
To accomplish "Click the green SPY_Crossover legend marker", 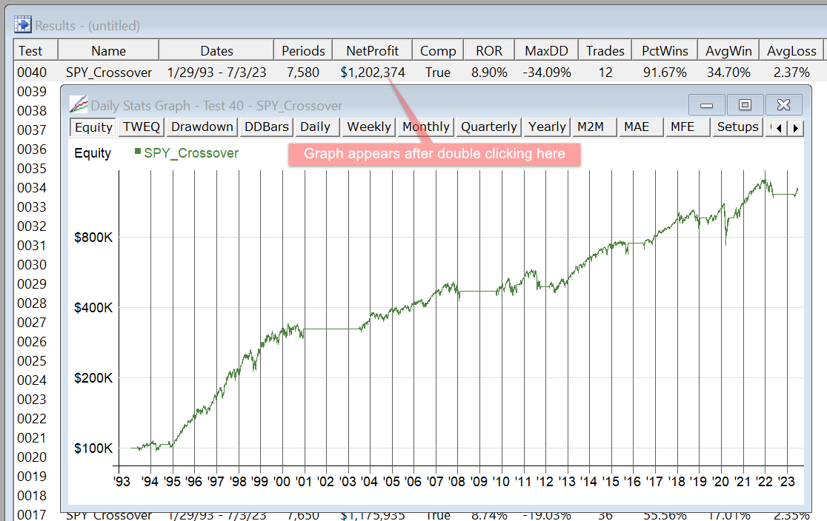I will [137, 152].
